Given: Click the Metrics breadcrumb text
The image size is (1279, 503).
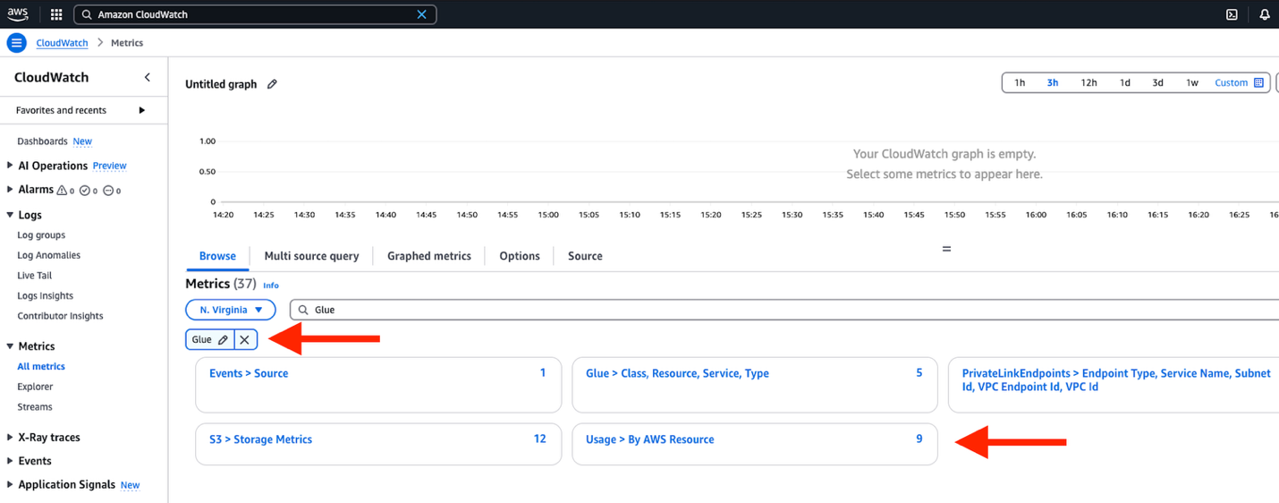Looking at the screenshot, I should point(127,43).
